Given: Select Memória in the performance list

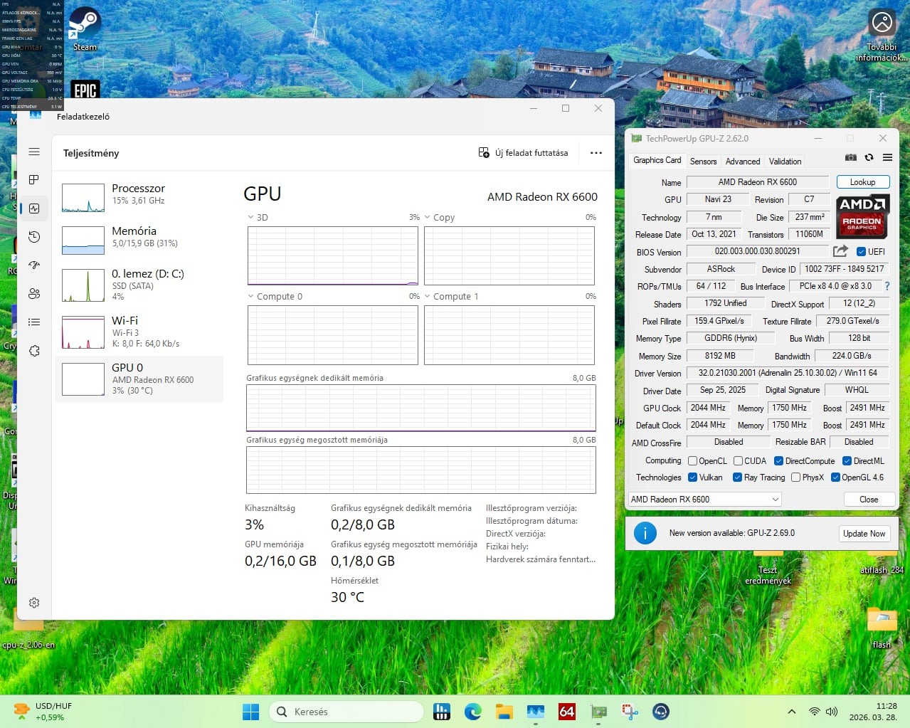Looking at the screenshot, I should (139, 240).
